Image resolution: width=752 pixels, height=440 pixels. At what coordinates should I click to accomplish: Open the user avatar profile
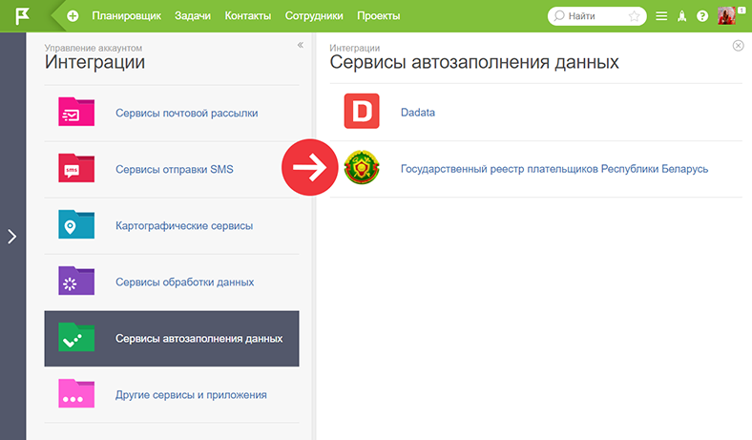tap(726, 16)
